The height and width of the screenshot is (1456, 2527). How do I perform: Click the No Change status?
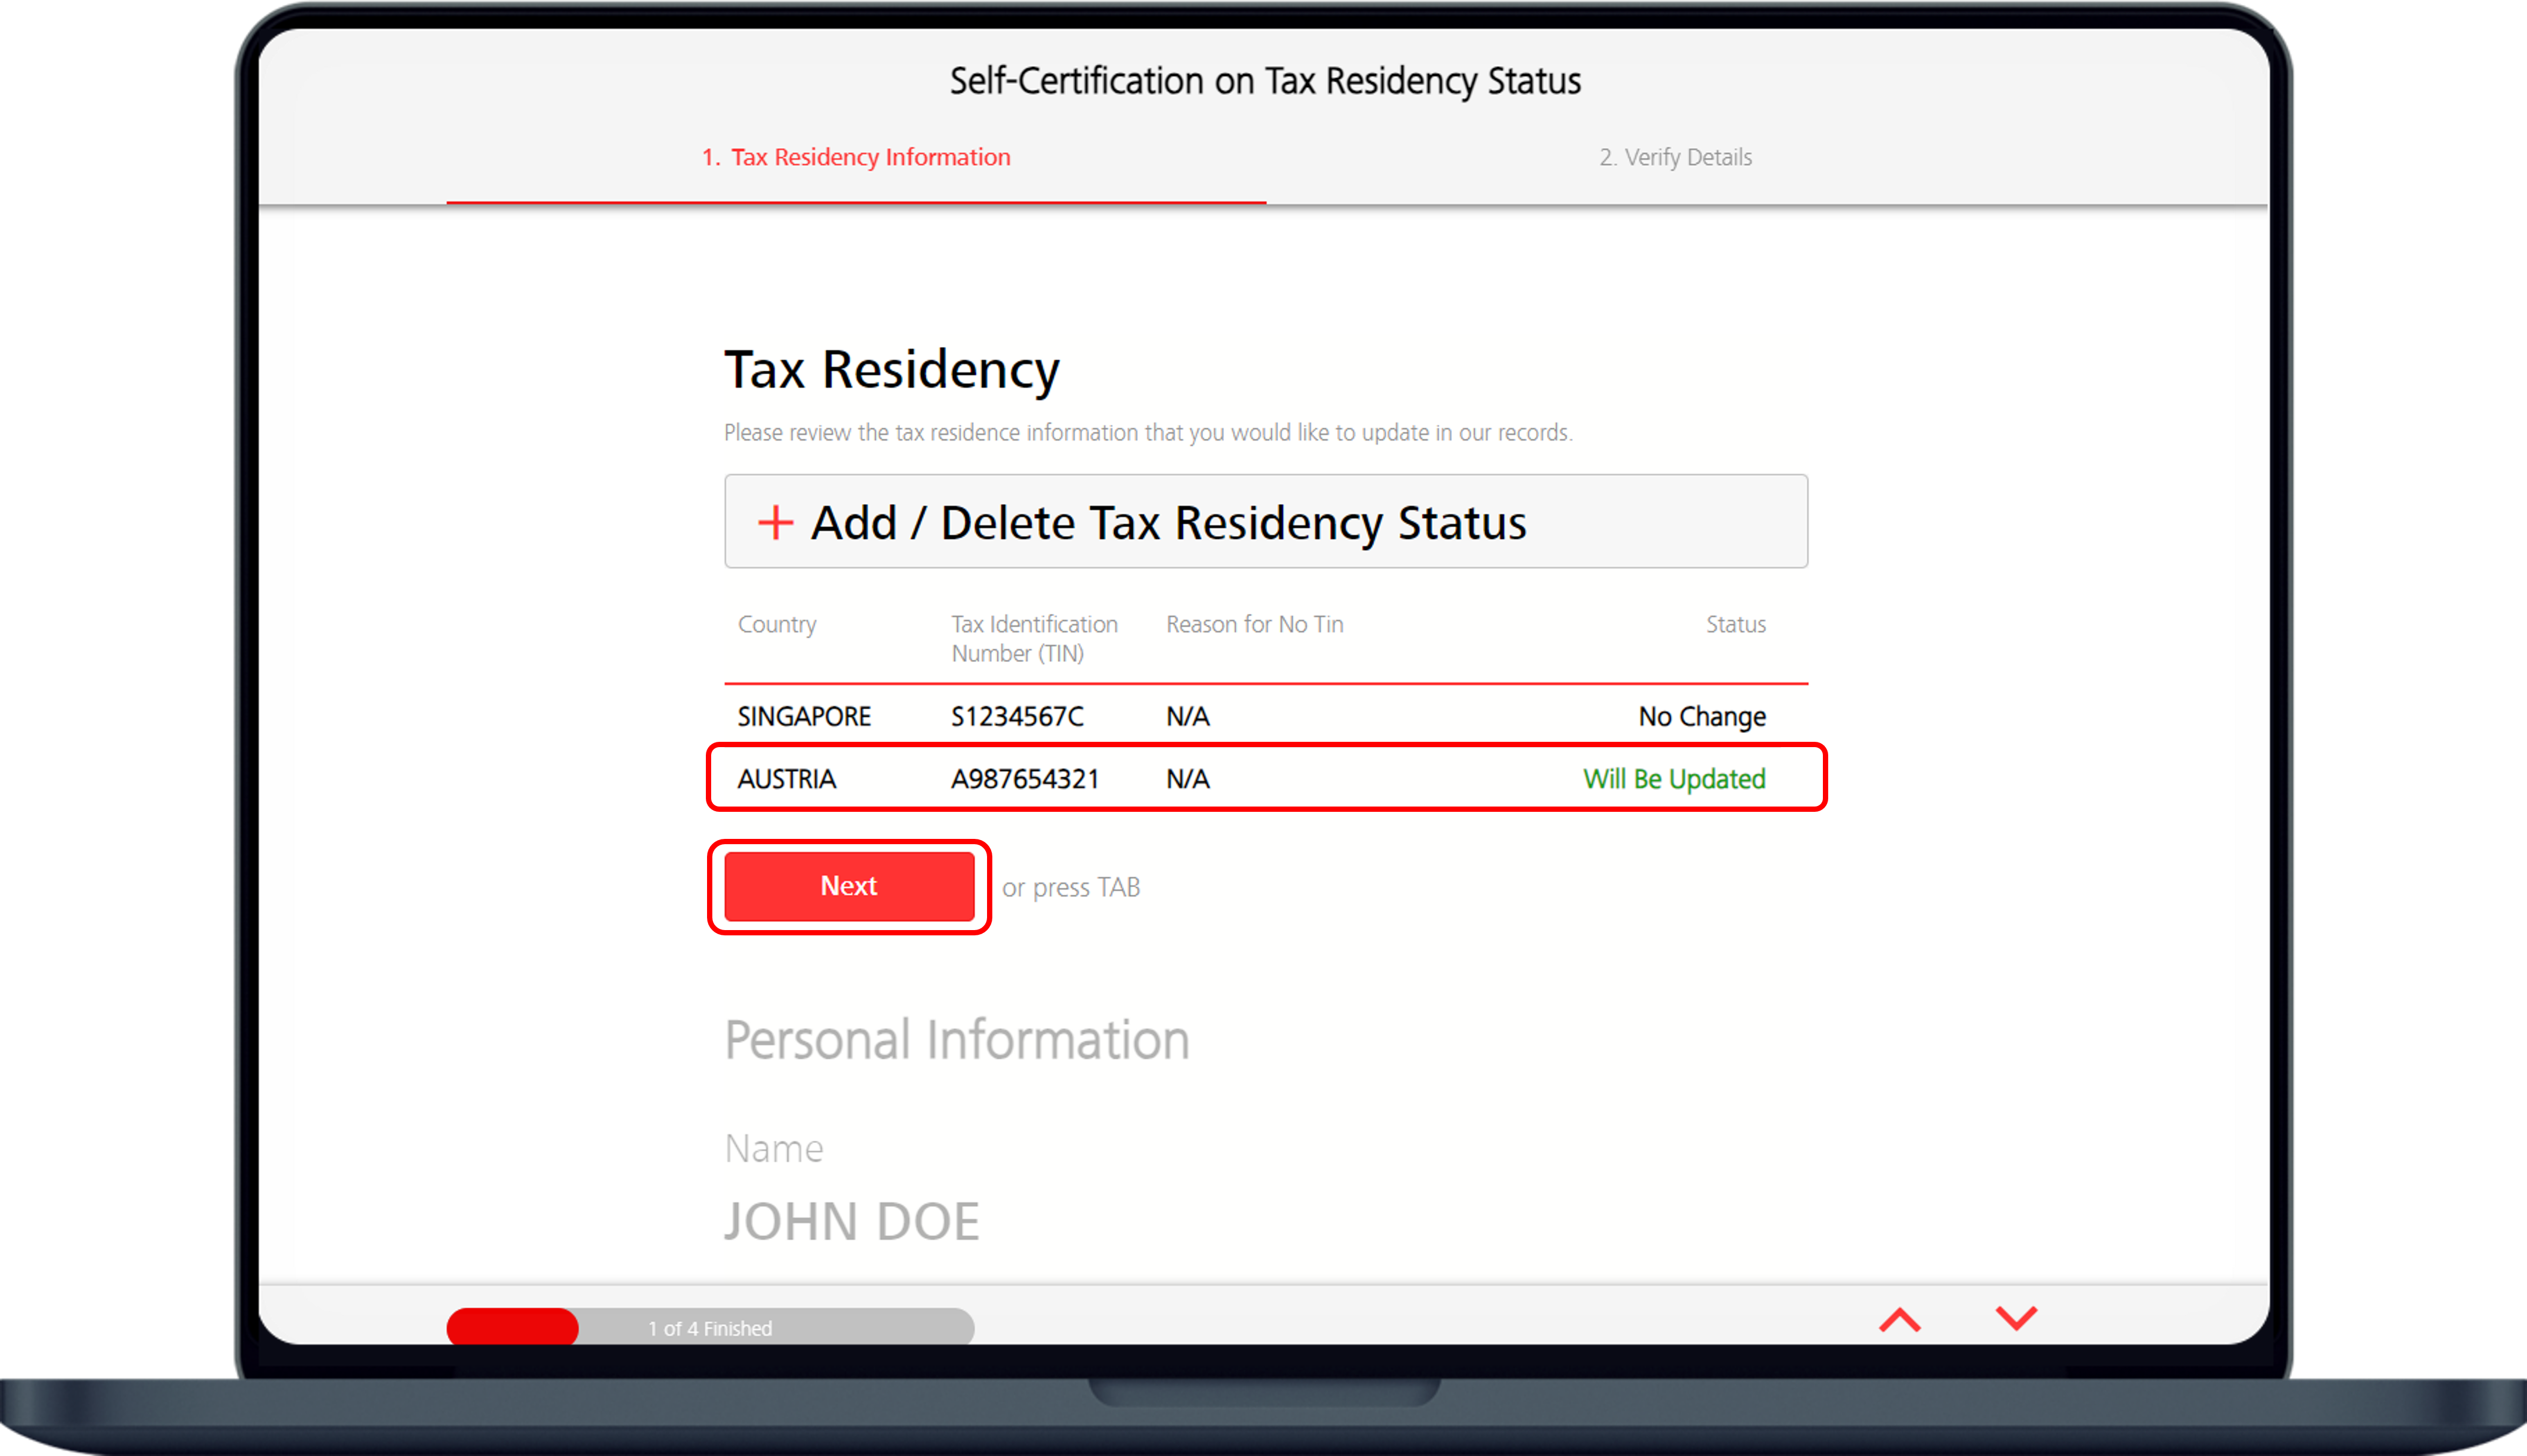[x=1701, y=717]
